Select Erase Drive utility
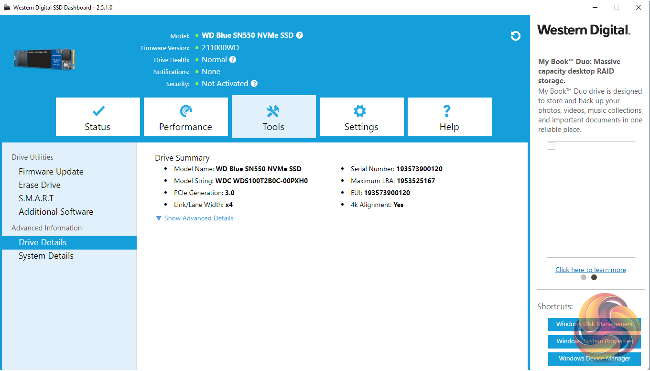 (40, 185)
